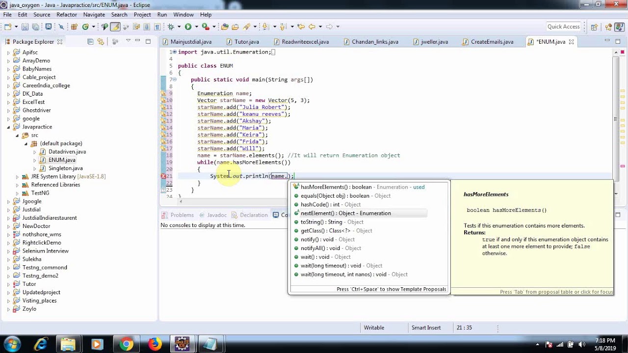This screenshot has height=353, width=628.
Task: Open the Run icon dropdown arrow
Action: (196, 26)
